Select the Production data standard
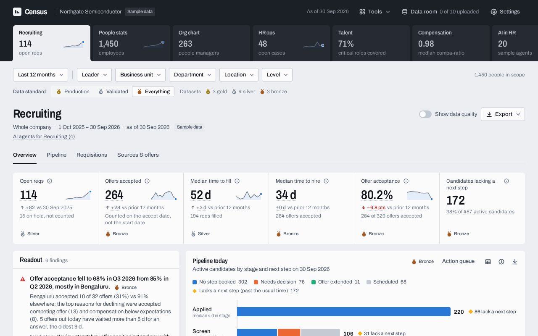This screenshot has width=538, height=336. 73,92
